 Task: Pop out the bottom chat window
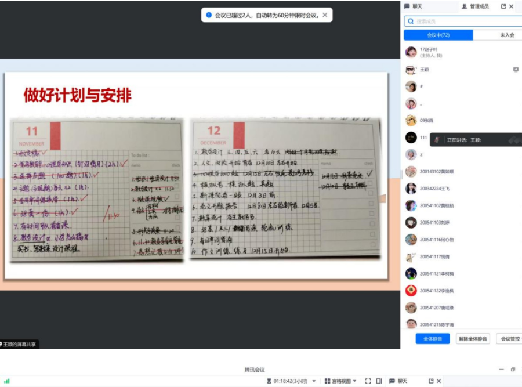click(x=431, y=381)
